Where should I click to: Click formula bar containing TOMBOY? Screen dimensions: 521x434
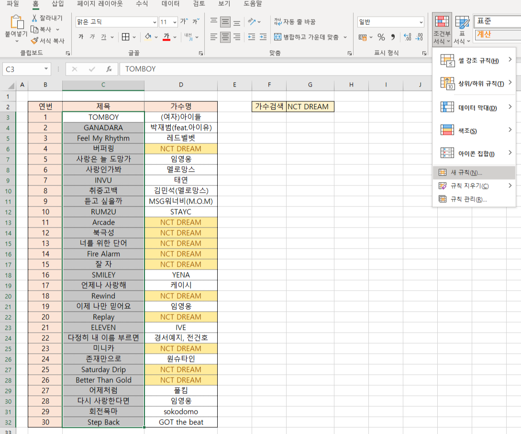click(276, 69)
